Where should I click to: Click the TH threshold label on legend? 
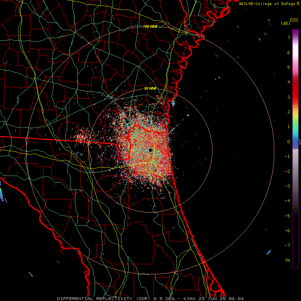coord(287,261)
